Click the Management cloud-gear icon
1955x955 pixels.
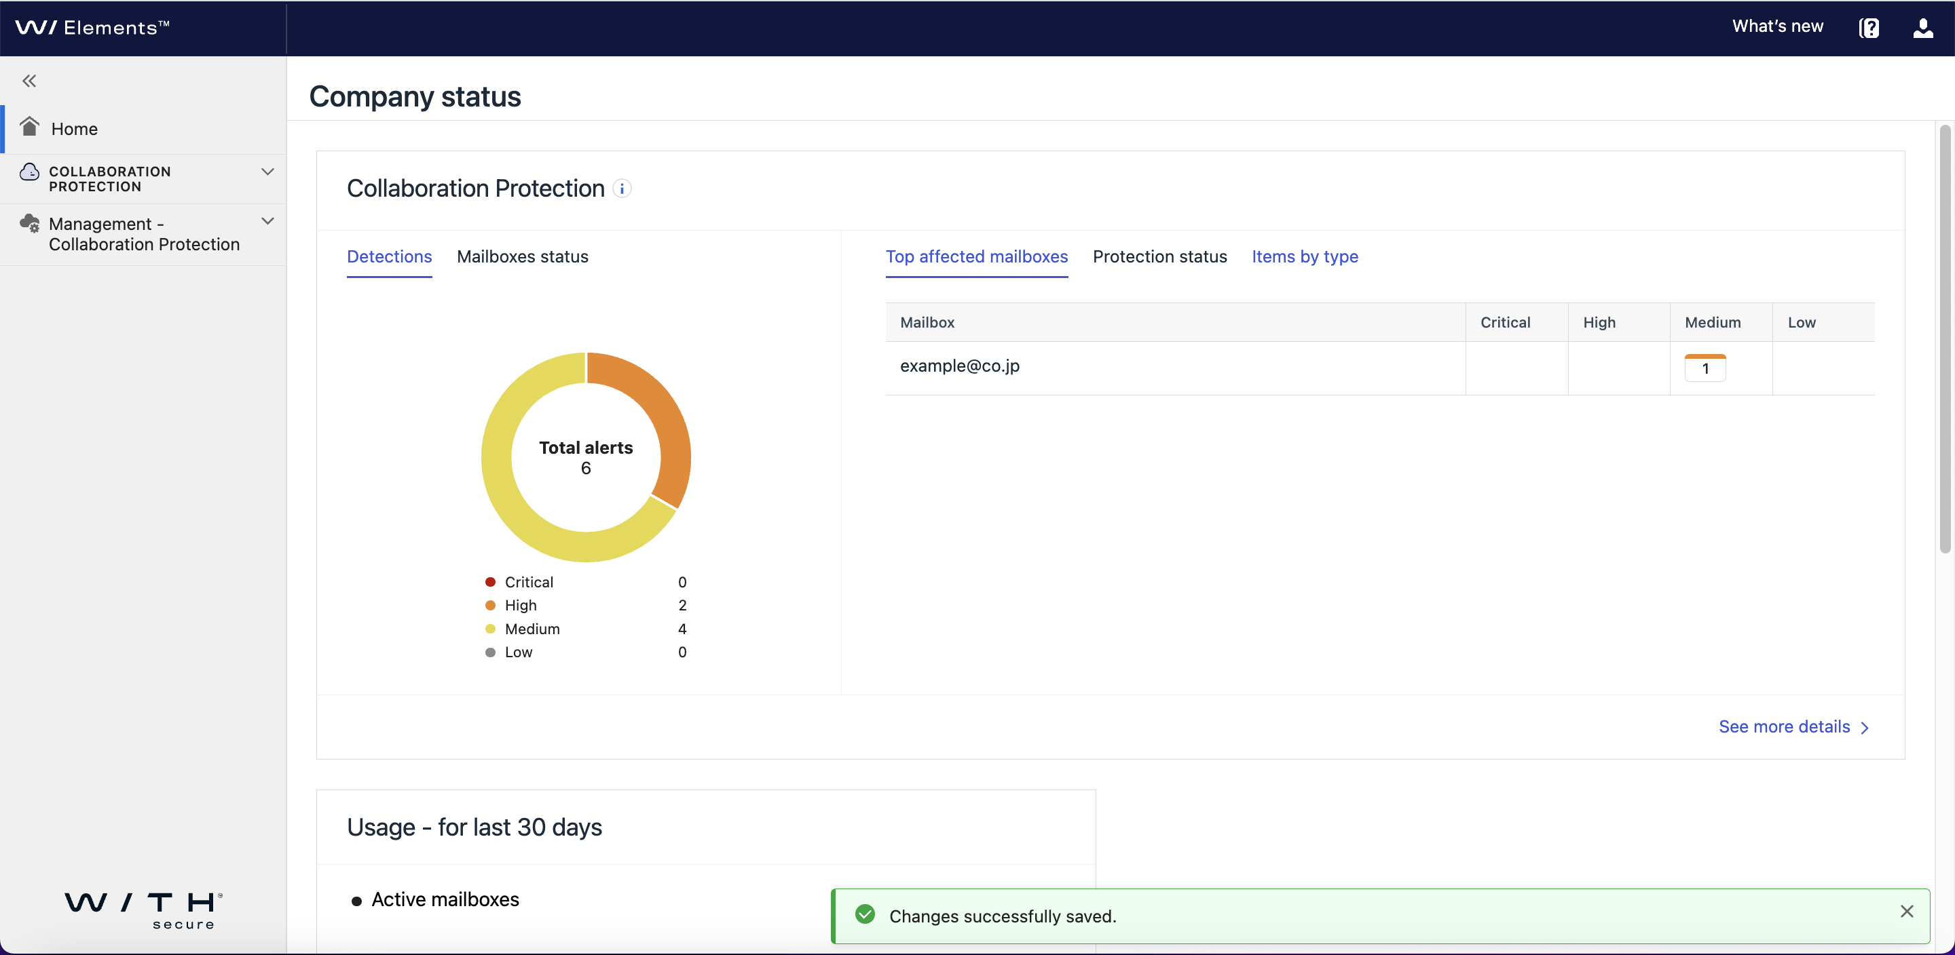[30, 223]
